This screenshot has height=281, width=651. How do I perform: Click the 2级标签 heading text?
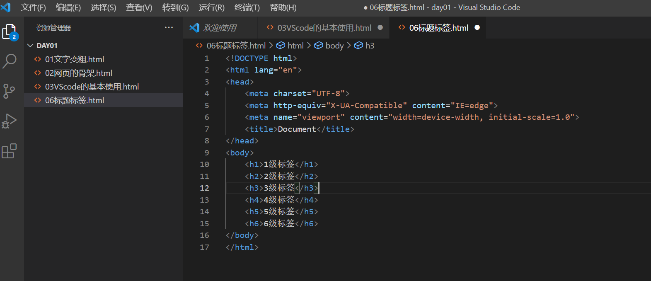[279, 176]
